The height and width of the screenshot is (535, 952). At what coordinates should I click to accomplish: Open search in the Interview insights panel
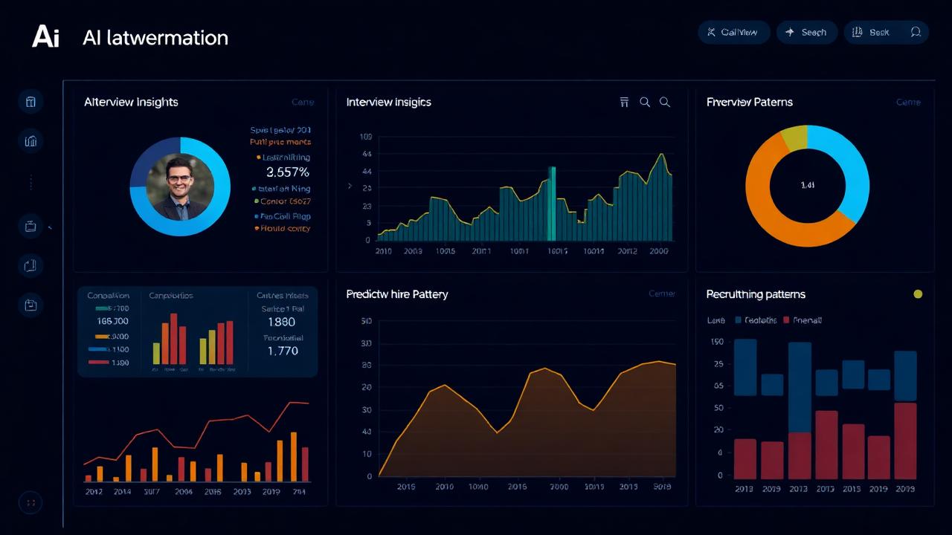[645, 102]
